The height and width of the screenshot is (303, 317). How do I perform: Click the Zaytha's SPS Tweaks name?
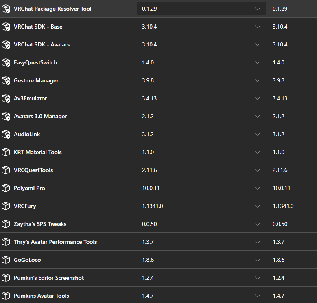coord(40,224)
